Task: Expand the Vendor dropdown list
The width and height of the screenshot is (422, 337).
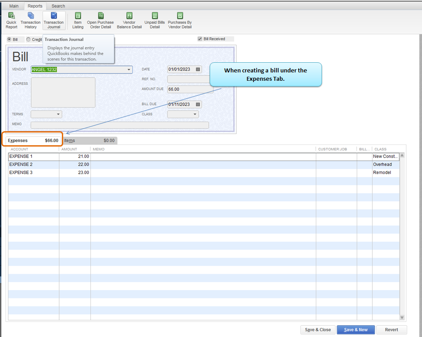Action: pyautogui.click(x=129, y=70)
